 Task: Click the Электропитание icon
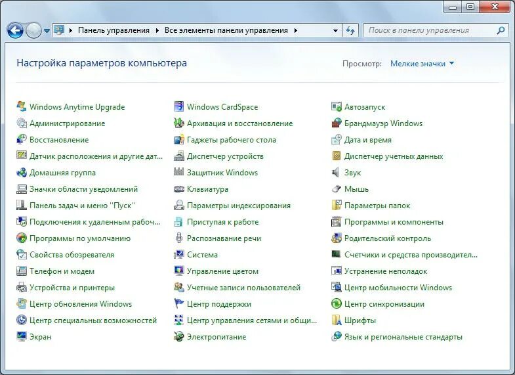coord(178,336)
